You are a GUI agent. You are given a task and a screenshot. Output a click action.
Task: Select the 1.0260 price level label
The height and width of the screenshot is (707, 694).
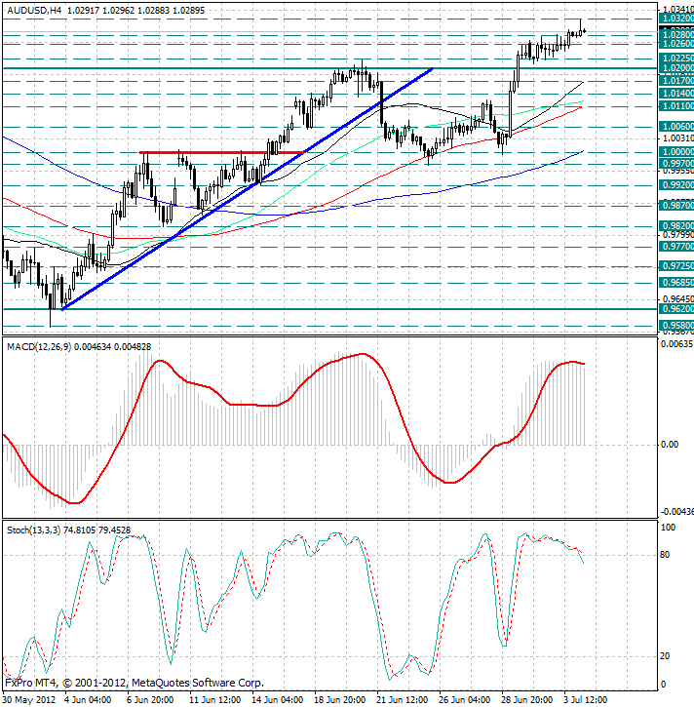click(x=676, y=44)
